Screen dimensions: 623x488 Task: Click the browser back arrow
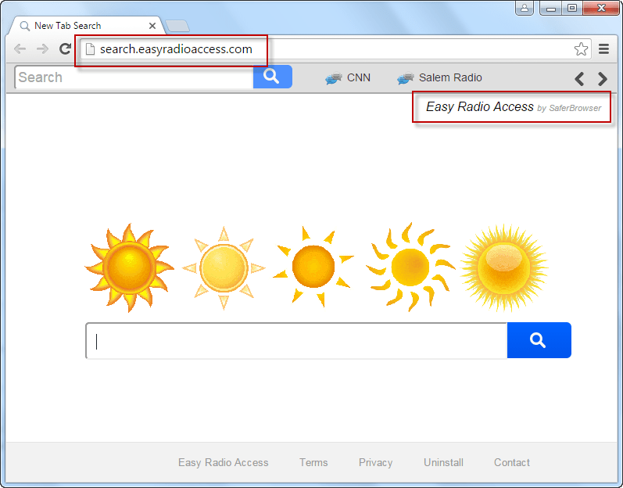[x=20, y=49]
